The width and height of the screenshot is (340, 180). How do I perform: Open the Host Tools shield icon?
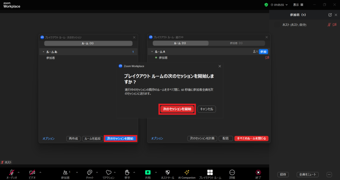click(168, 172)
